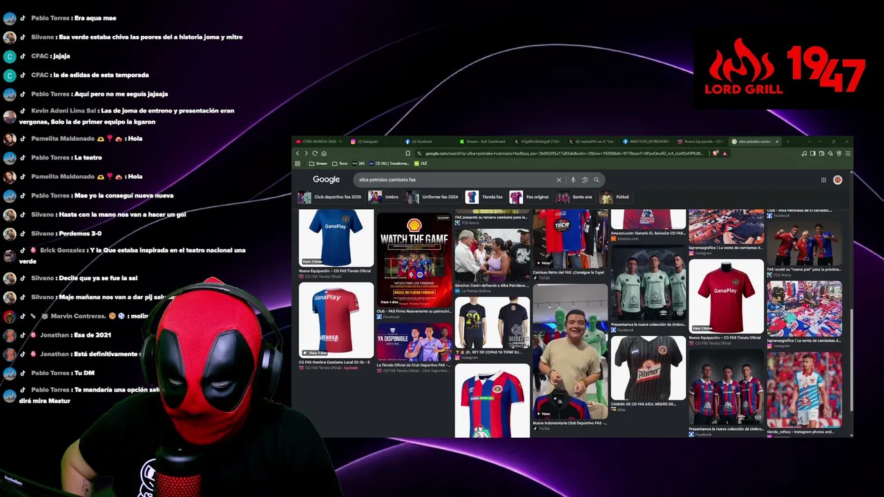Open 'La Tienda Oficial de Club Deportivo FAS' link

tap(414, 365)
